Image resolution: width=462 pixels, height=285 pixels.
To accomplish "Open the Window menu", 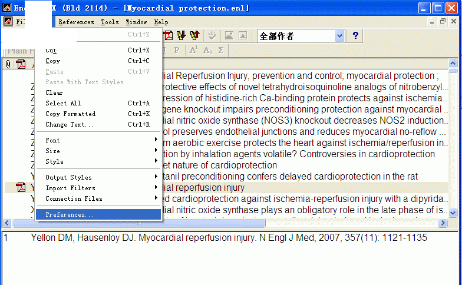I will point(136,22).
